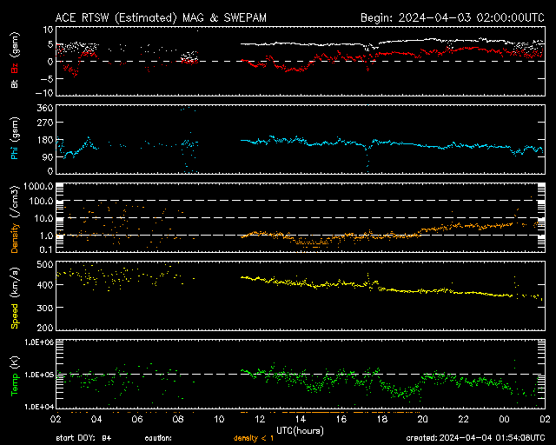
Task: Click the '270' tick on the Phi axis
Action: coord(45,123)
